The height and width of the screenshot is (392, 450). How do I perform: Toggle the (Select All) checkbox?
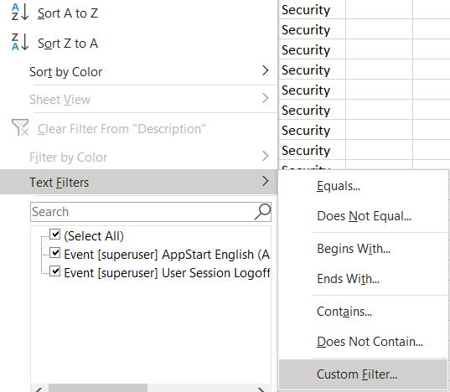tap(54, 235)
